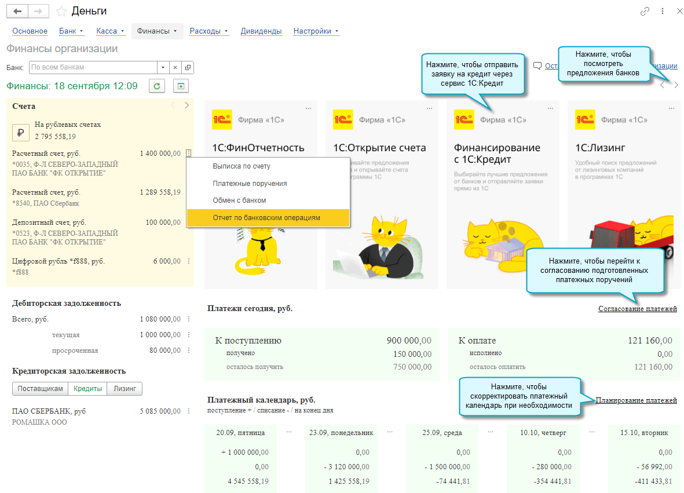Expand the Настройки dropdown menu
684x493 pixels.
[x=316, y=31]
